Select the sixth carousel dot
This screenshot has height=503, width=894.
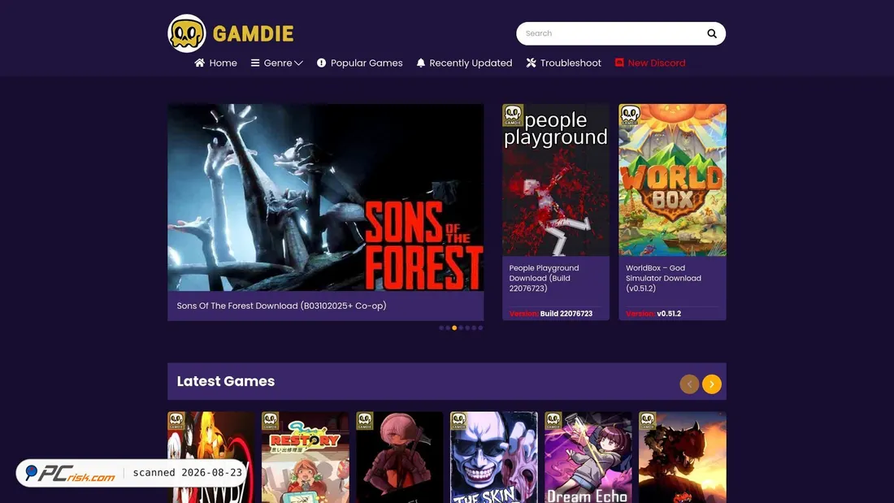pyautogui.click(x=474, y=328)
